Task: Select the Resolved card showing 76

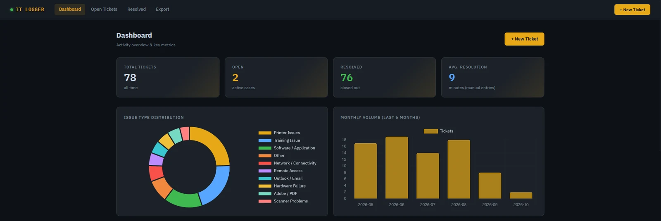Action: click(x=384, y=77)
